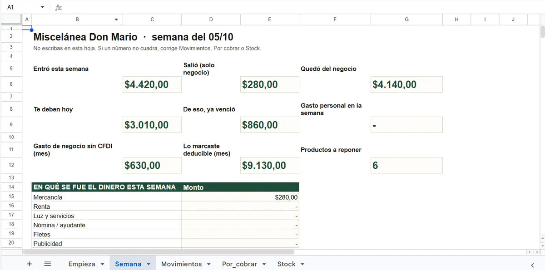
Task: Open column B header dropdown arrow
Action: pyautogui.click(x=116, y=20)
